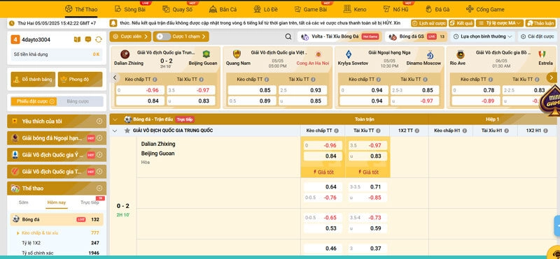
Task: Open the Nổ Hũ slots tab
Action: coord(395,9)
